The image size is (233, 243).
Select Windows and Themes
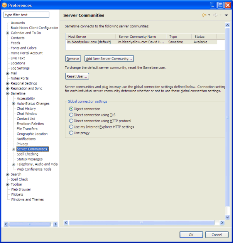pyautogui.click(x=27, y=199)
